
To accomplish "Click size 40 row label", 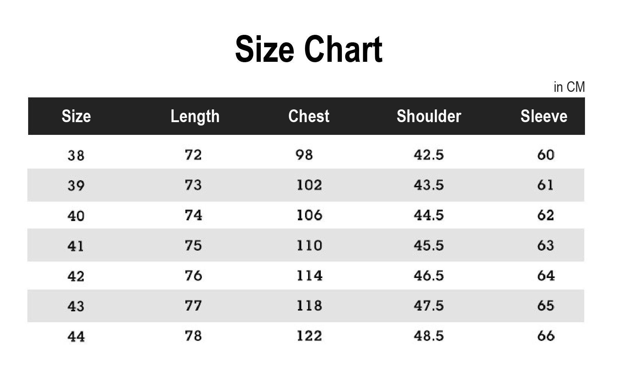I will tap(76, 216).
